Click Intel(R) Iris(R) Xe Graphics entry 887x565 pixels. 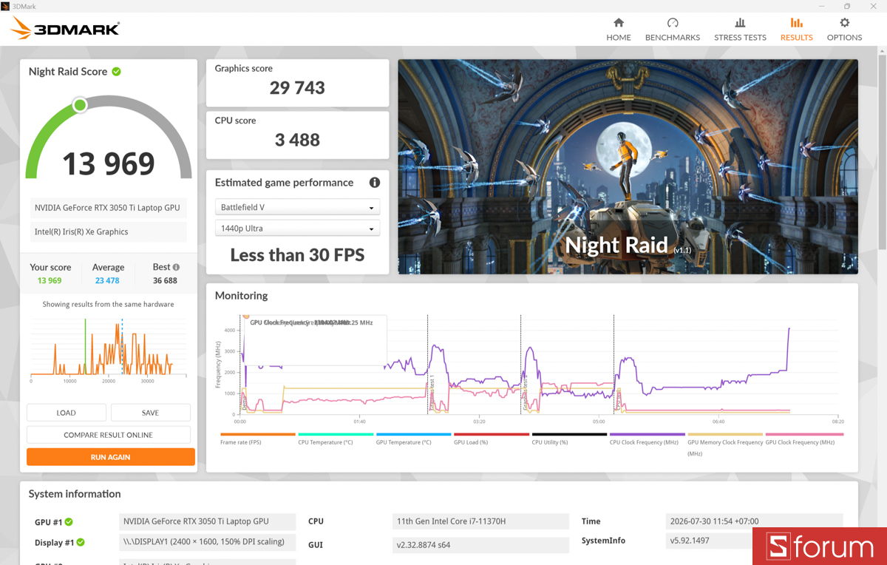[108, 231]
